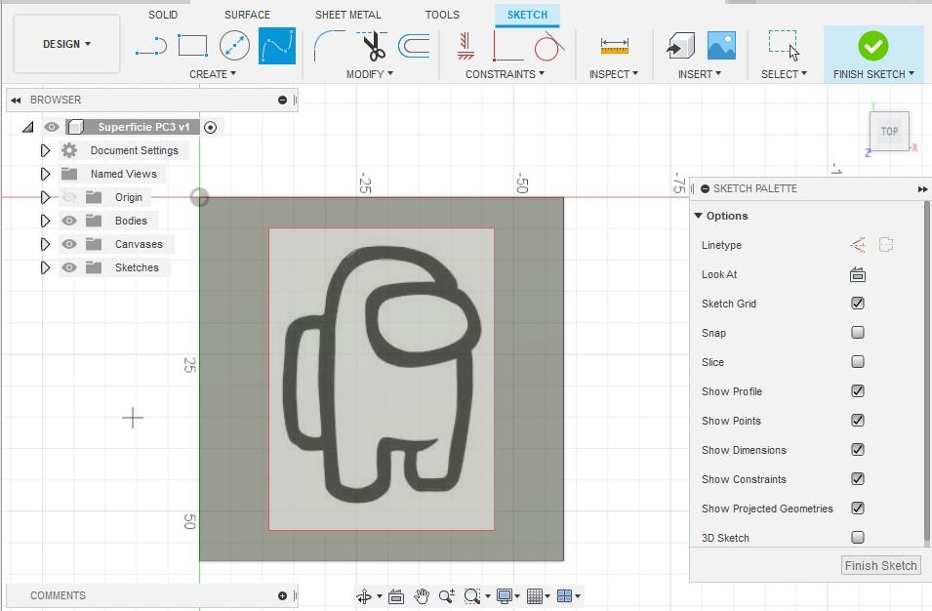Viewport: 932px width, 611px height.
Task: Toggle visibility of Canvases folder
Action: pos(69,244)
